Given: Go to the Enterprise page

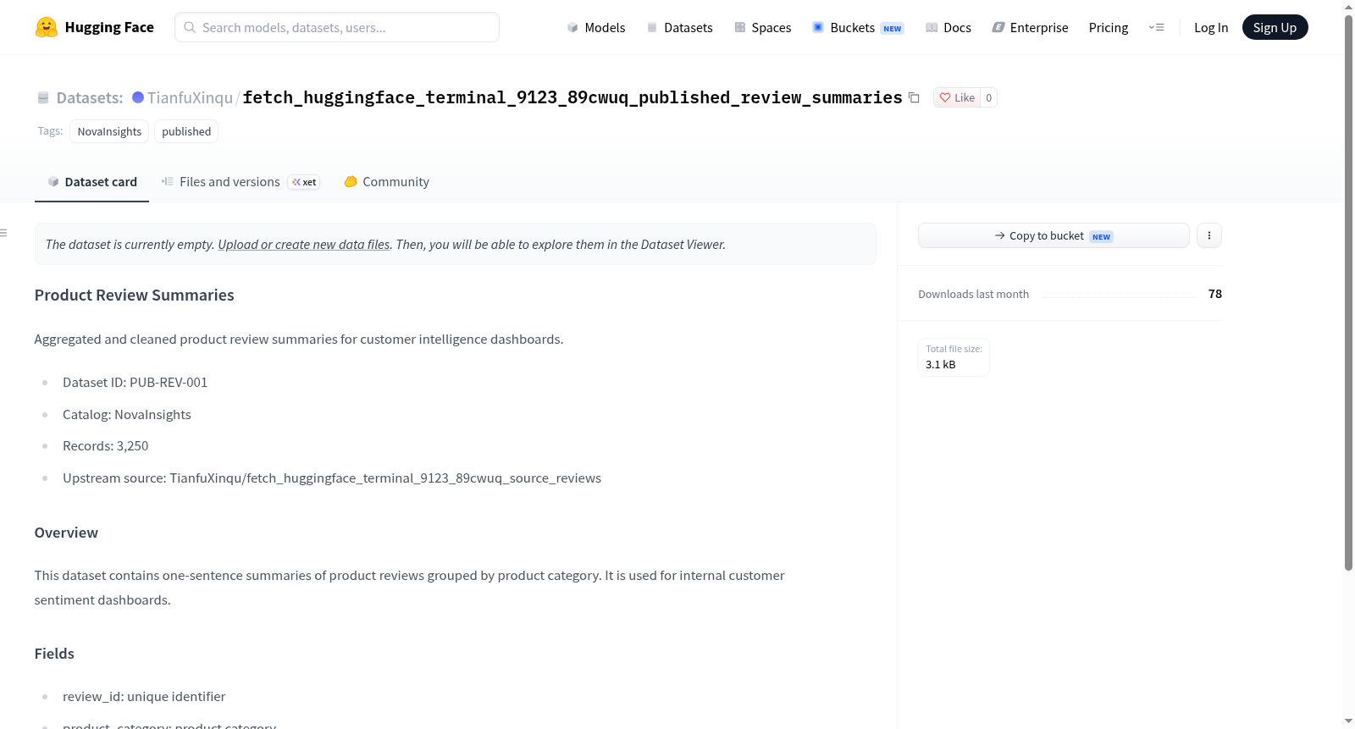Looking at the screenshot, I should click(x=1030, y=27).
